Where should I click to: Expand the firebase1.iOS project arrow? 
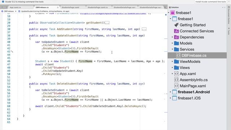point(170,98)
